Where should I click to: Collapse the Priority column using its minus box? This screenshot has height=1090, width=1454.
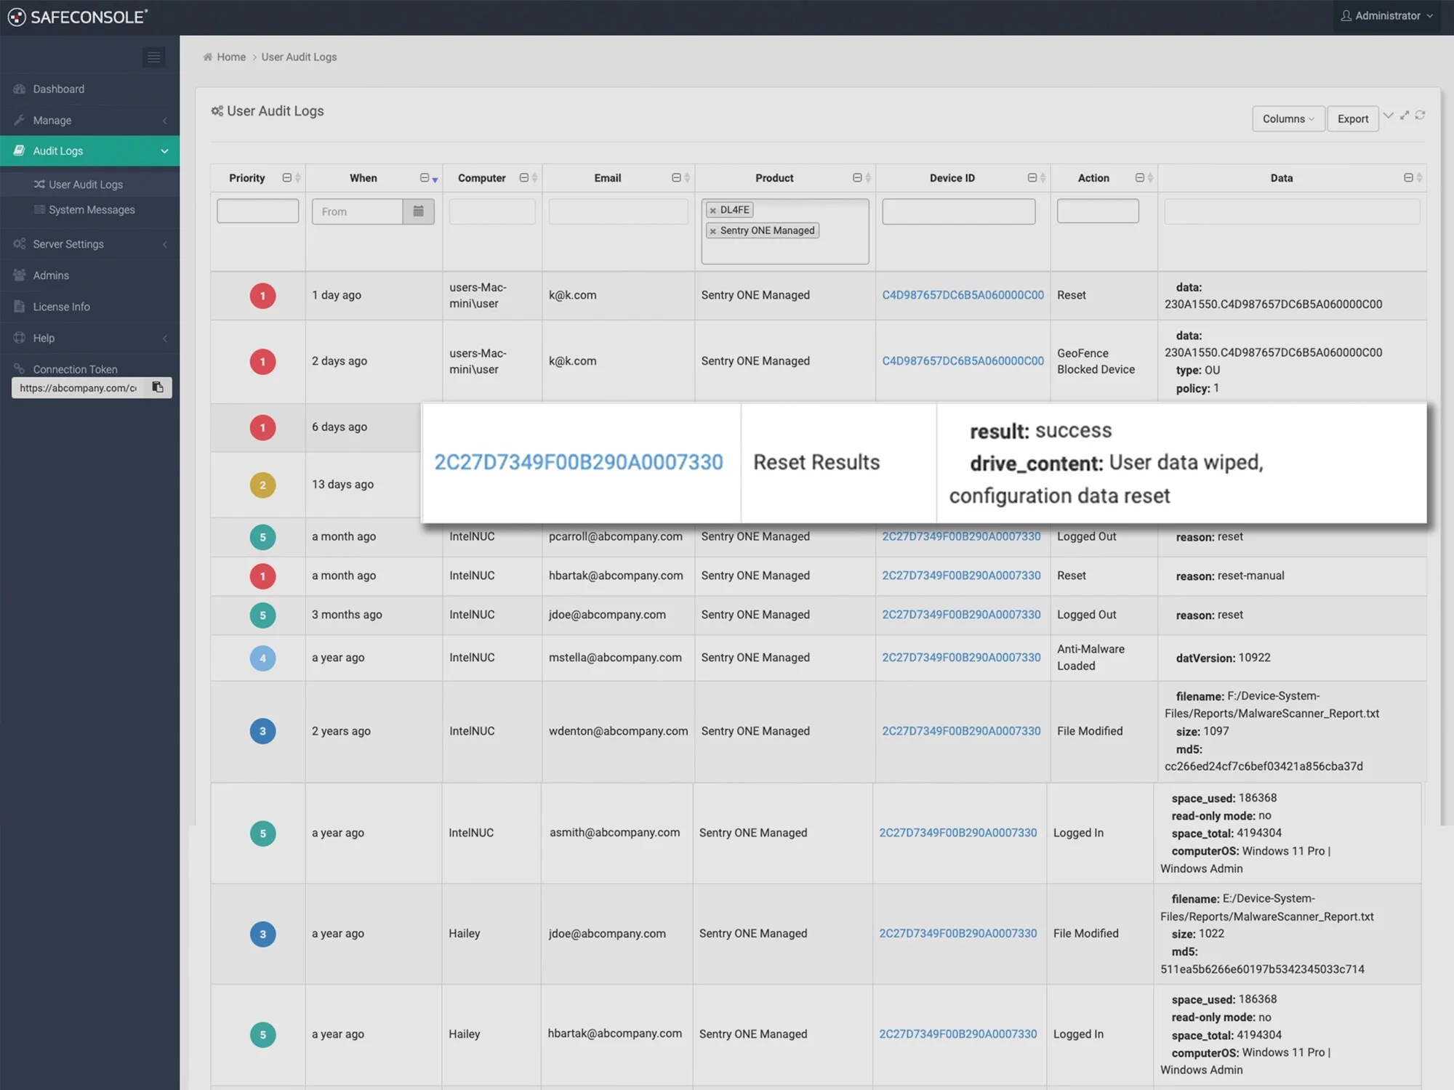coord(287,178)
